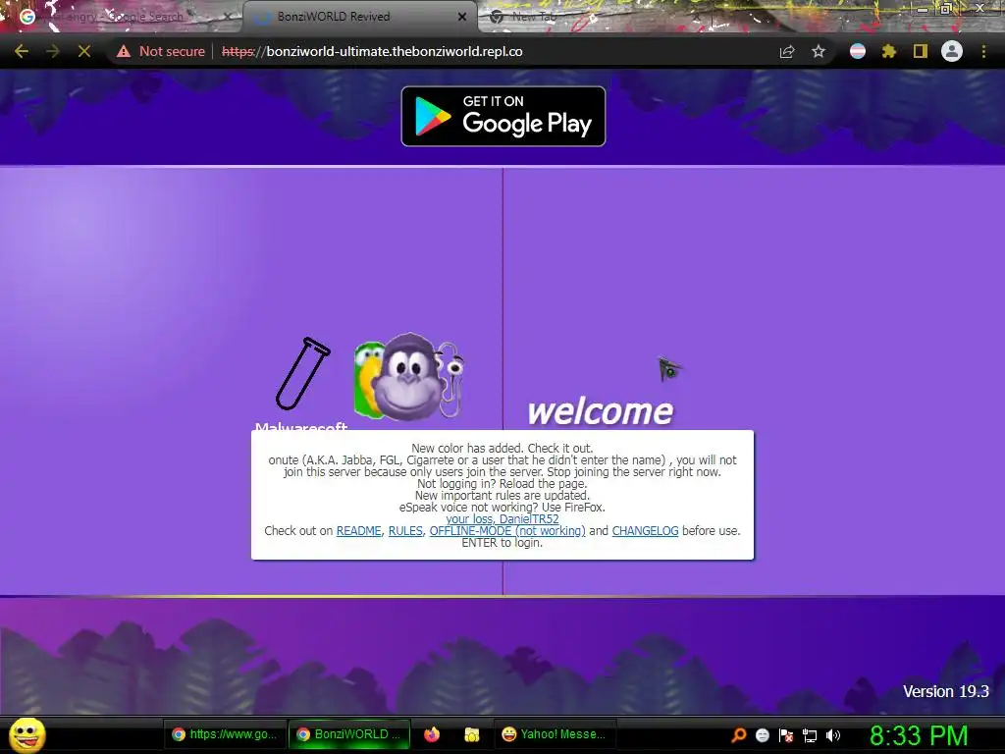Click the Malwaresoft test tube logo
This screenshot has height=754, width=1005.
(303, 373)
